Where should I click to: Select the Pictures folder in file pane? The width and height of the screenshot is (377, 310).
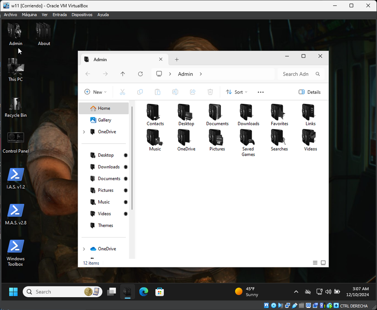217,140
